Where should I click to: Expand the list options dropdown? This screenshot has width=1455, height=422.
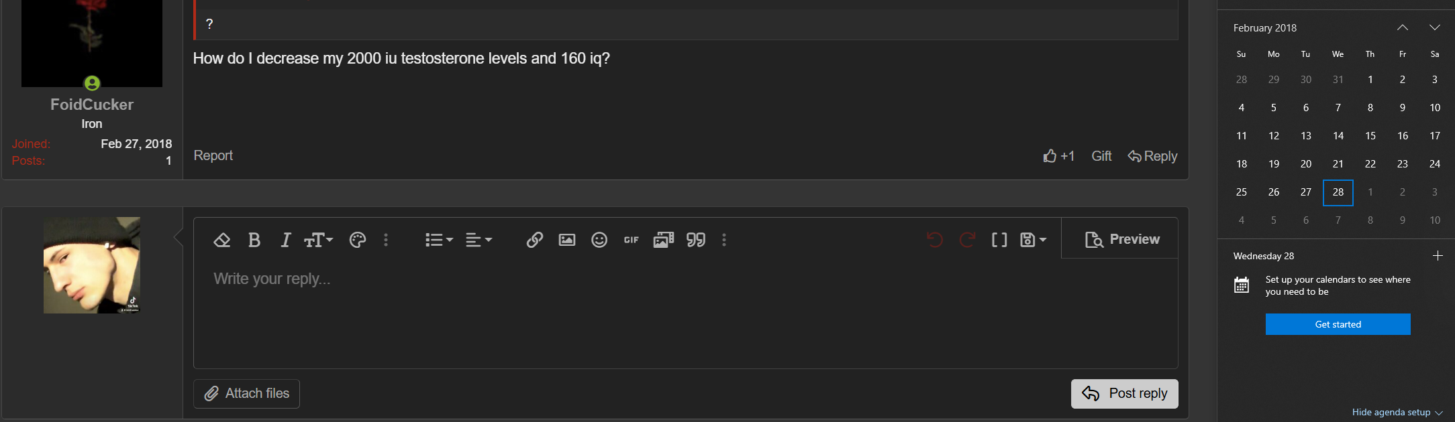pyautogui.click(x=439, y=240)
